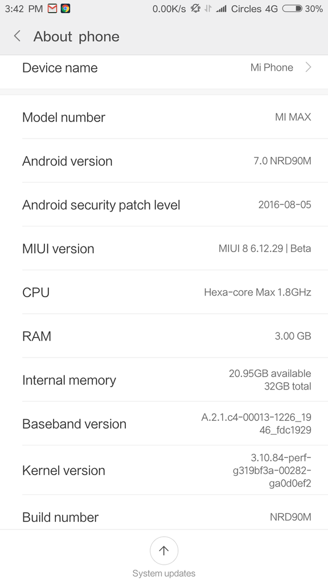Tap the data transfer arrows icon
328x584 pixels.
click(207, 9)
